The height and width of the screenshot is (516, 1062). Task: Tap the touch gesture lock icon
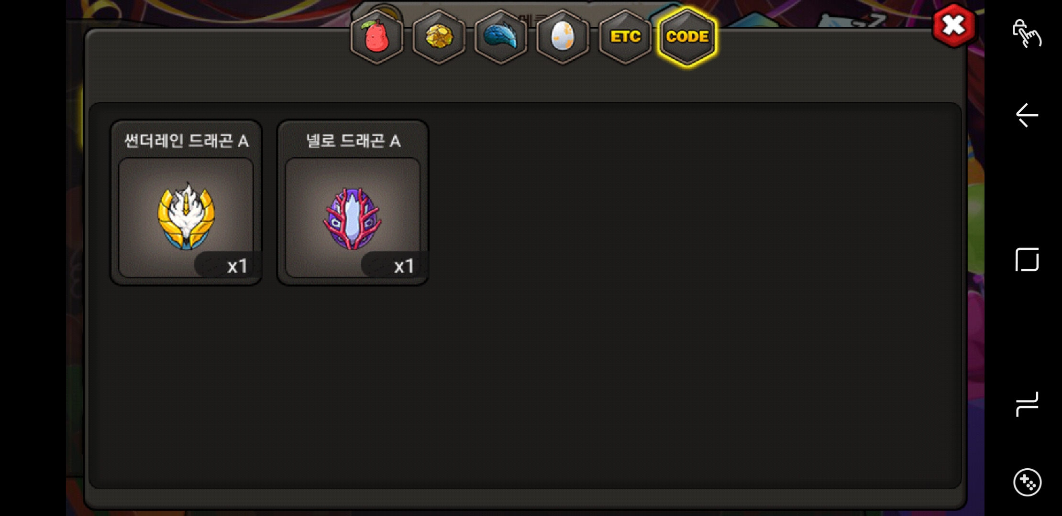point(1027,33)
